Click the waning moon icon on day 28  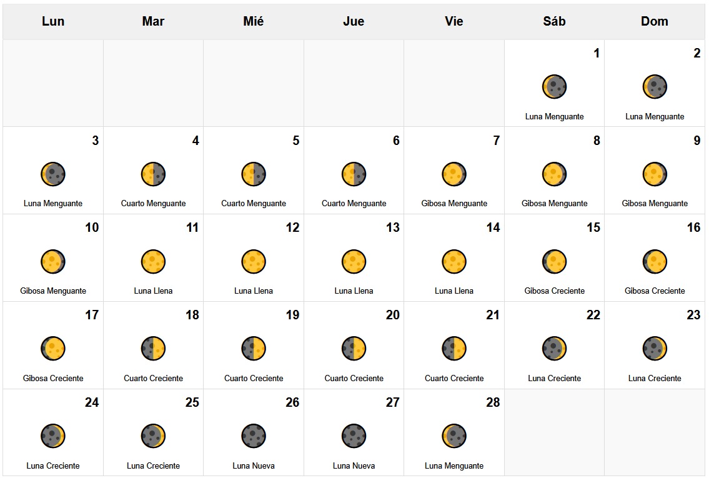point(454,436)
